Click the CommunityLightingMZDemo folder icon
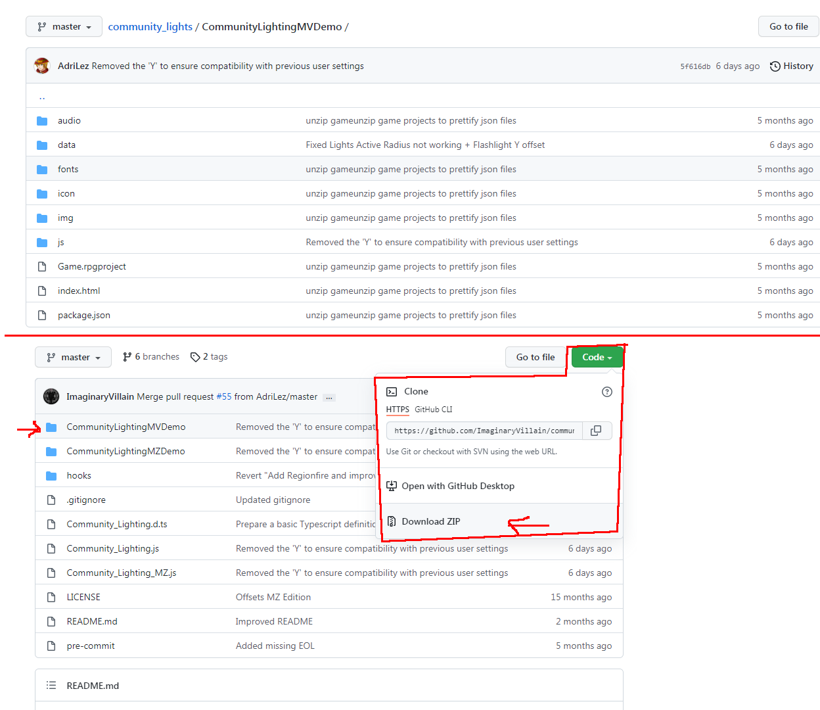The image size is (820, 710). (x=51, y=451)
